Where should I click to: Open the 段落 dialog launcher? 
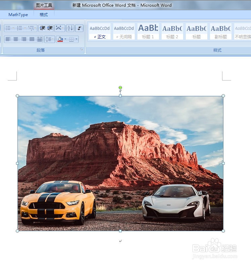[82, 49]
